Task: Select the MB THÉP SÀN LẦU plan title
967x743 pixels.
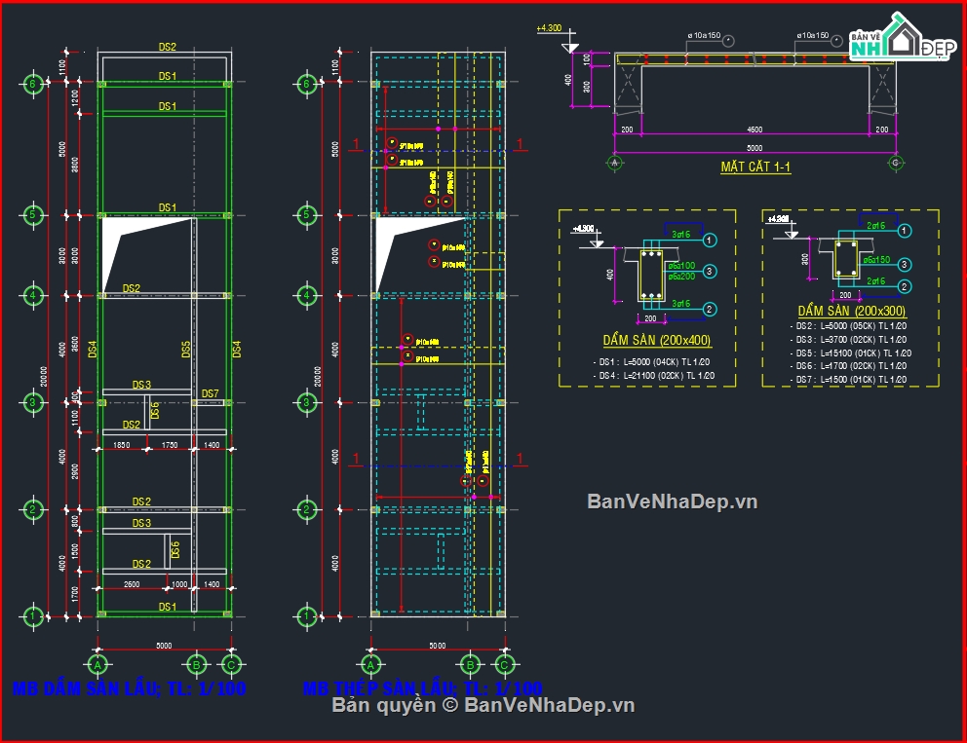Action: click(x=422, y=688)
